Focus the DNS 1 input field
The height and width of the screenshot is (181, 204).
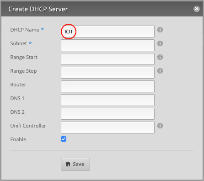point(107,100)
